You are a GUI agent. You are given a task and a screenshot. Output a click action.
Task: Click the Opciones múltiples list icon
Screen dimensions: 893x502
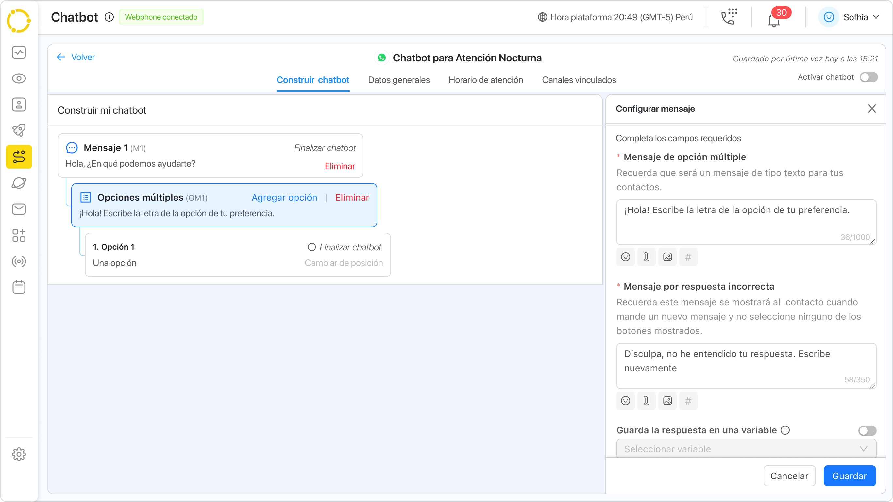[86, 198]
